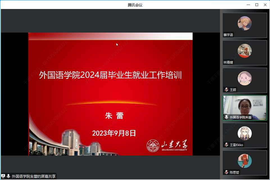Image resolution: width=270 pixels, height=180 pixels.
Task: Select 蔡宇涵's avatar
Action: pos(244,23)
